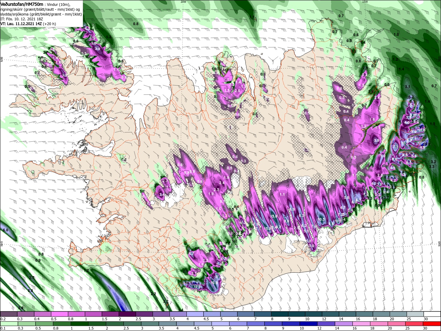Screen dimensions: 441x331
Task: Click the 3.3 value near the eastern edge
Action: tap(432, 167)
